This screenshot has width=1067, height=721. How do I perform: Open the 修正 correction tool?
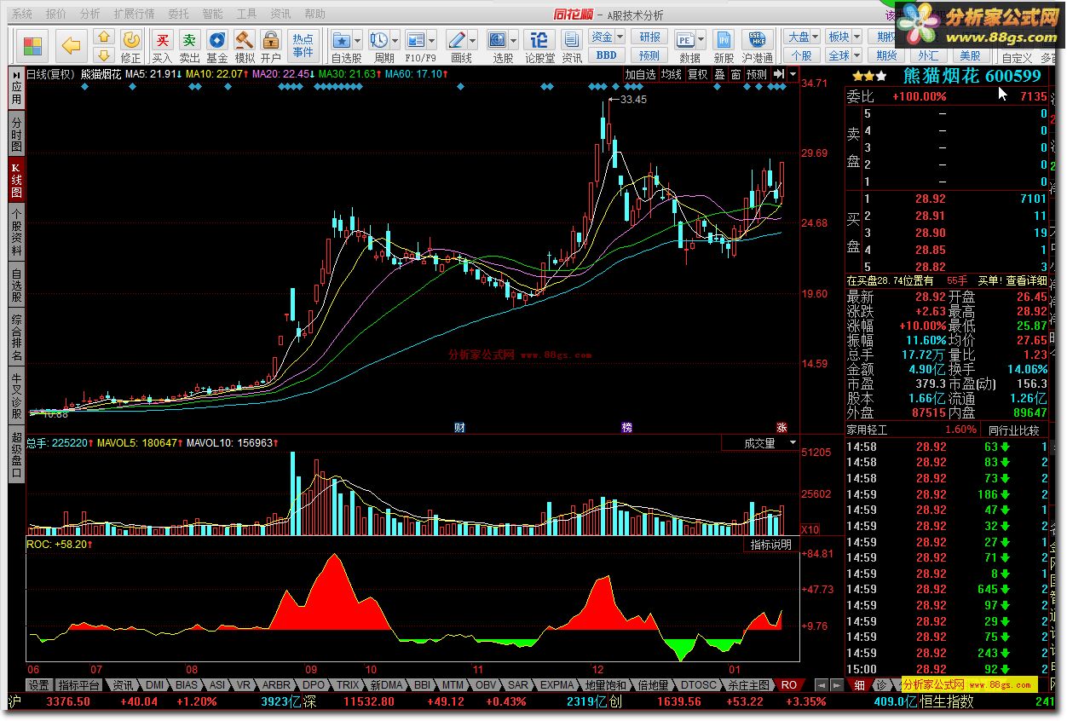(130, 46)
